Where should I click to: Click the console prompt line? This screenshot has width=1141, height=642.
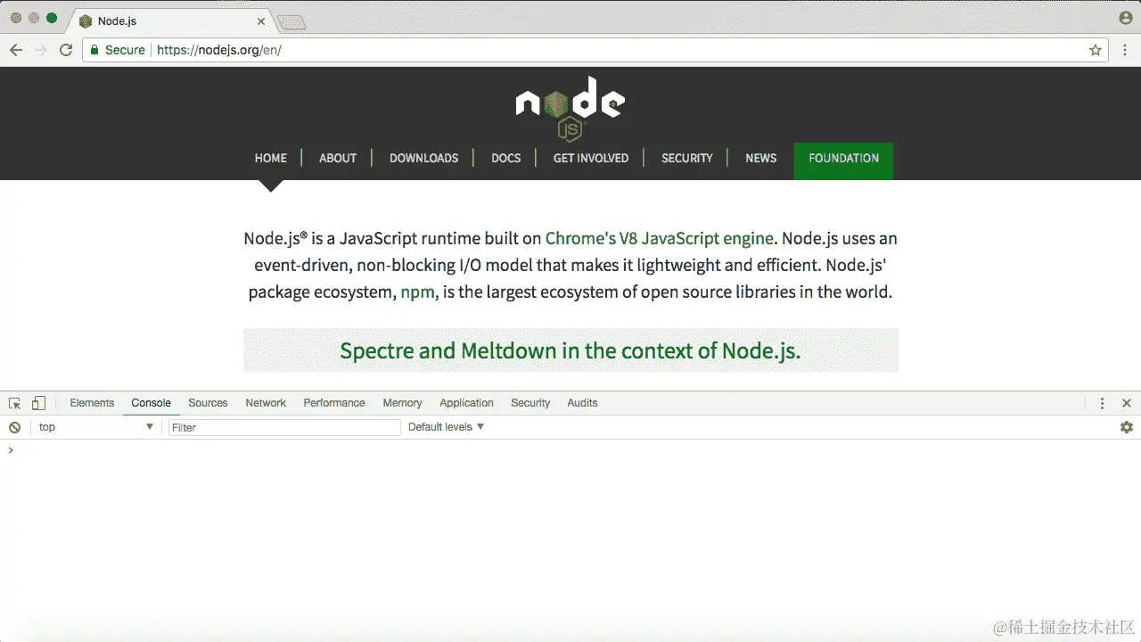(x=570, y=450)
